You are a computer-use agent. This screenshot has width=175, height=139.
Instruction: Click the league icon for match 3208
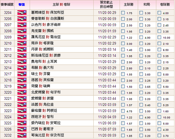[22, 31]
